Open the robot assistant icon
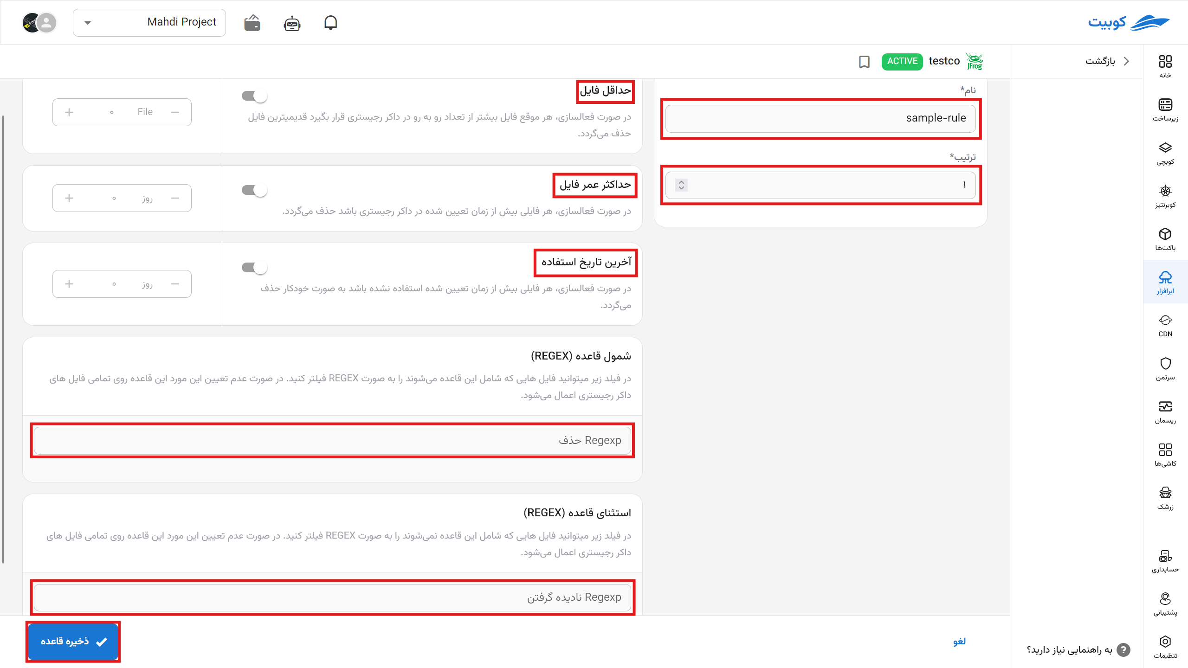Viewport: 1188px width, 668px height. pos(292,23)
